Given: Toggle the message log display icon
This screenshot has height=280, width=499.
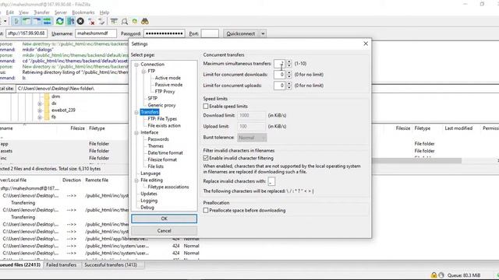Looking at the screenshot, I should [16, 21].
